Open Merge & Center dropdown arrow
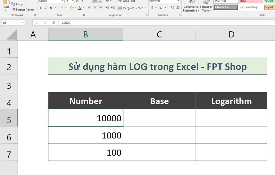The image size is (275, 175). coord(146,8)
